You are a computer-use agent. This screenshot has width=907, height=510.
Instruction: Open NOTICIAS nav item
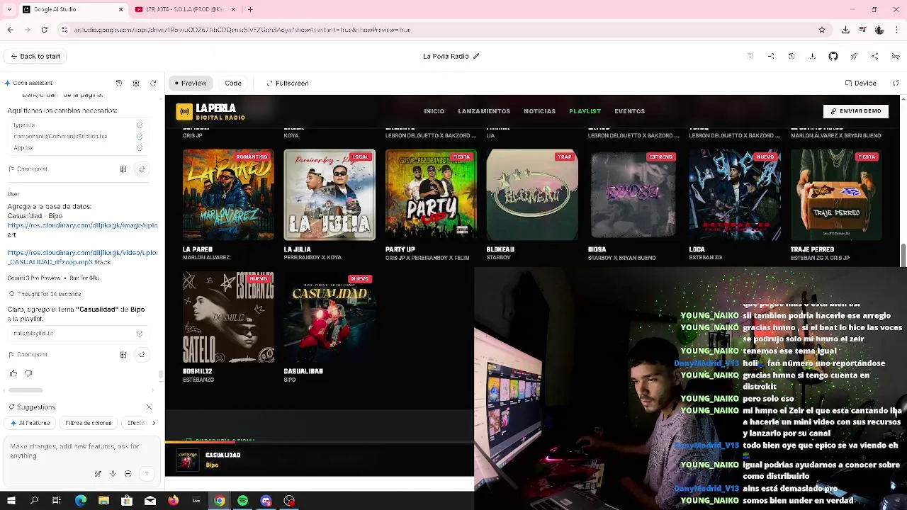point(540,111)
